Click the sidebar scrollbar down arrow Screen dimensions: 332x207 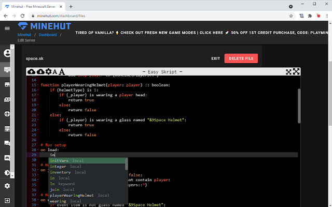tap(12, 176)
